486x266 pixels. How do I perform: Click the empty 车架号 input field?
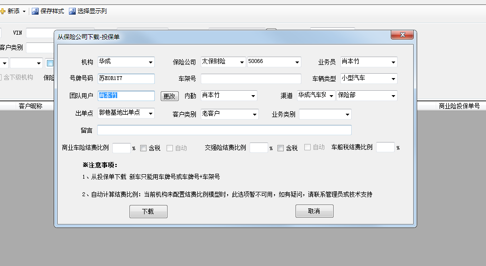click(x=251, y=79)
